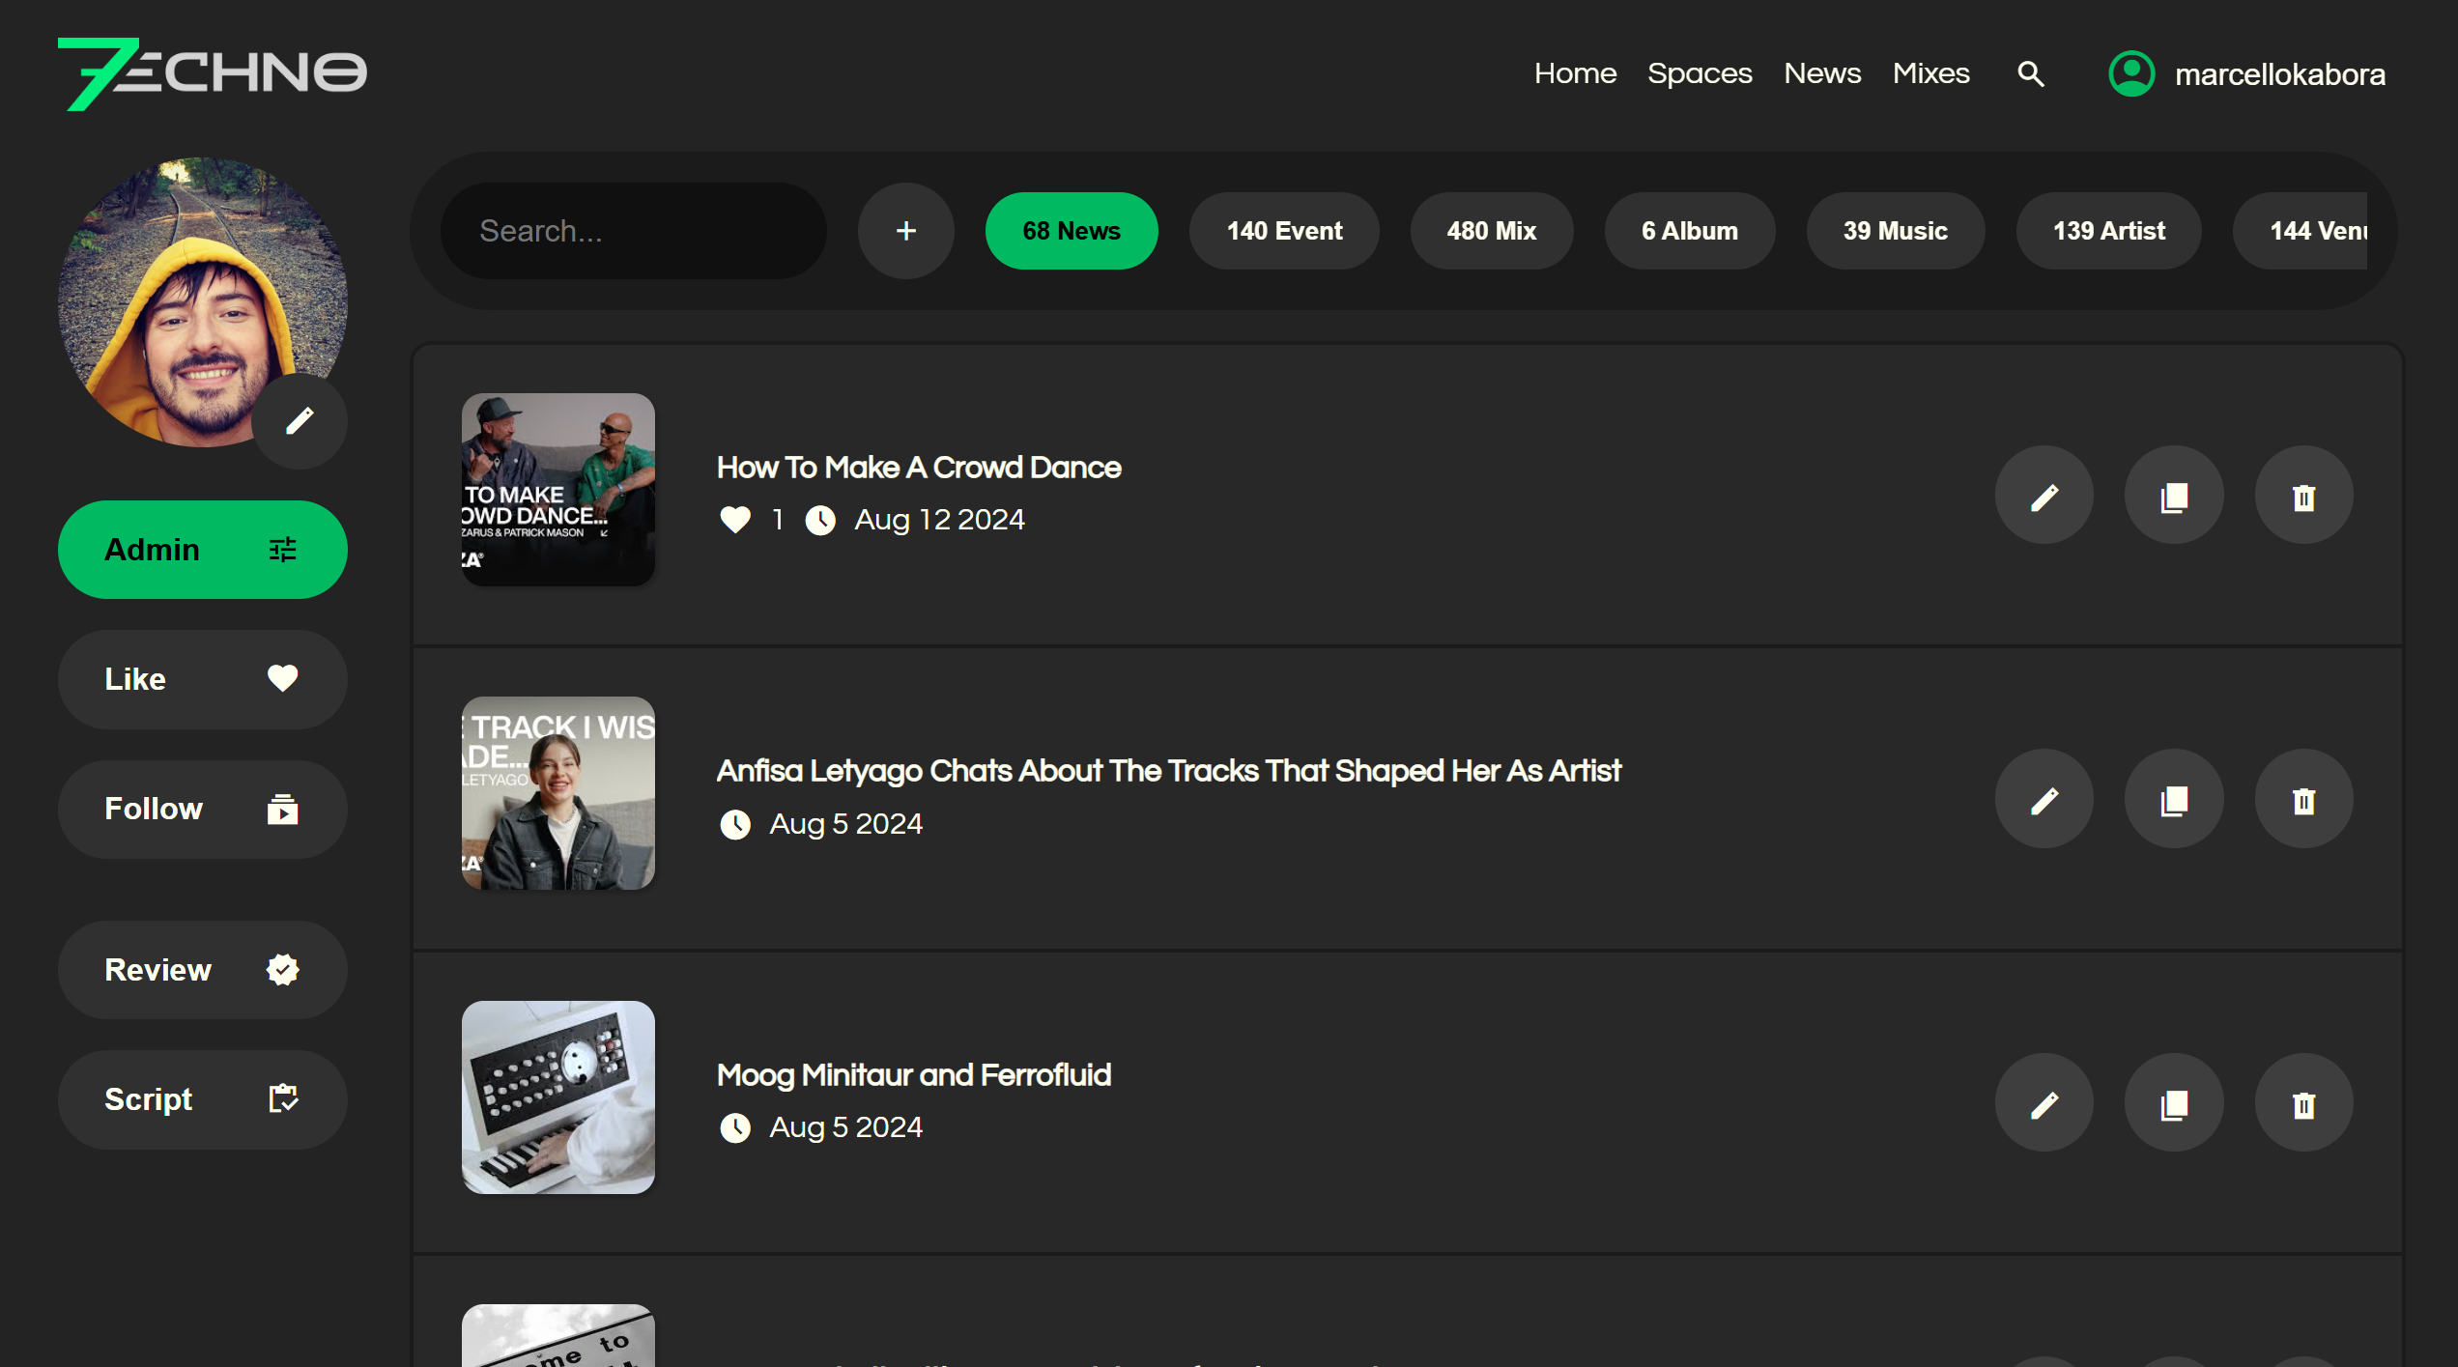Select the 480 Mix filter tab

click(1492, 231)
